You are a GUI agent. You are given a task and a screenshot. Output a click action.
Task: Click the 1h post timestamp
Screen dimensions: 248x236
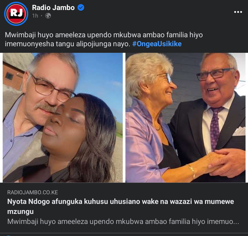pos(35,16)
